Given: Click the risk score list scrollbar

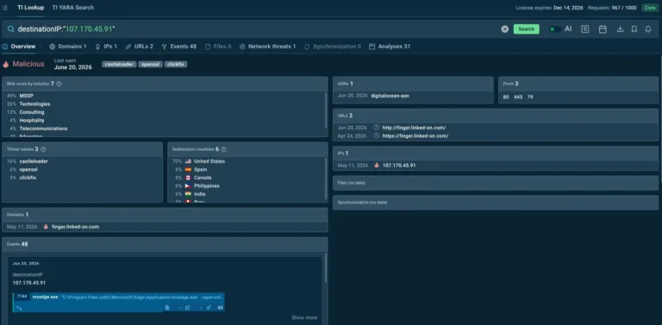Looking at the screenshot, I should click(x=326, y=110).
